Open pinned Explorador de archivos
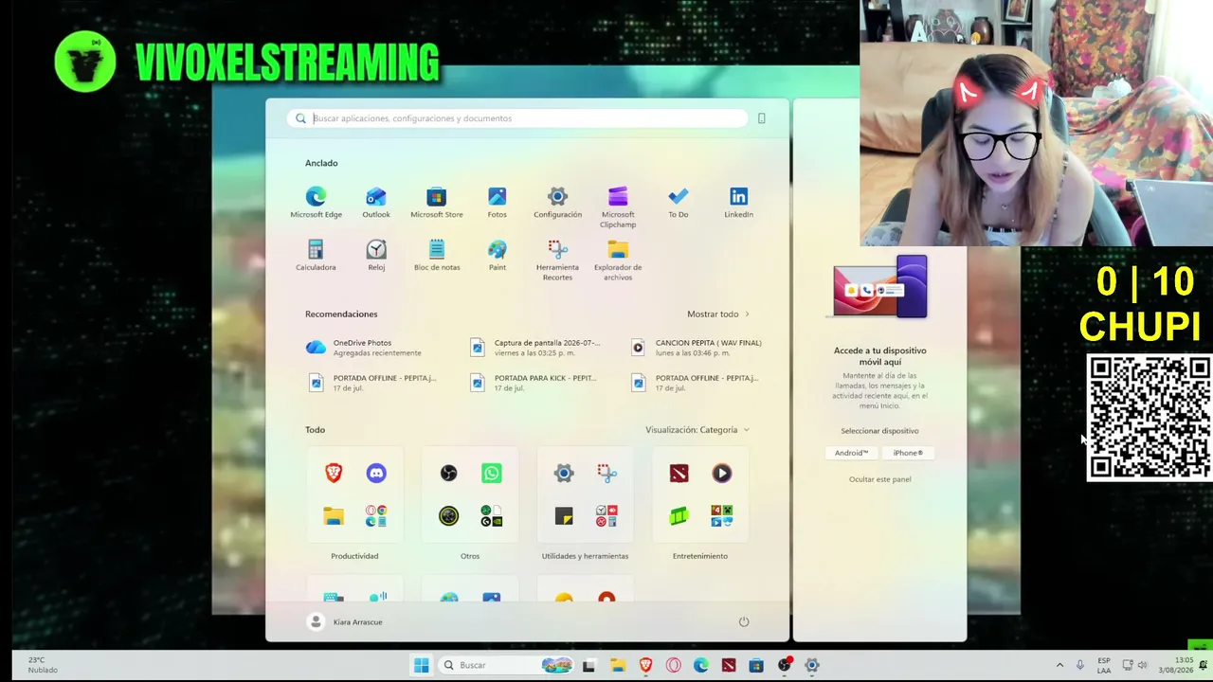The height and width of the screenshot is (682, 1213). click(x=618, y=260)
